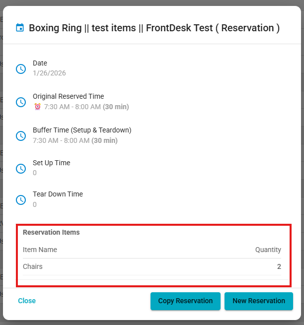
Task: Click the pink alarm clock emoji icon
Action: pyautogui.click(x=38, y=107)
